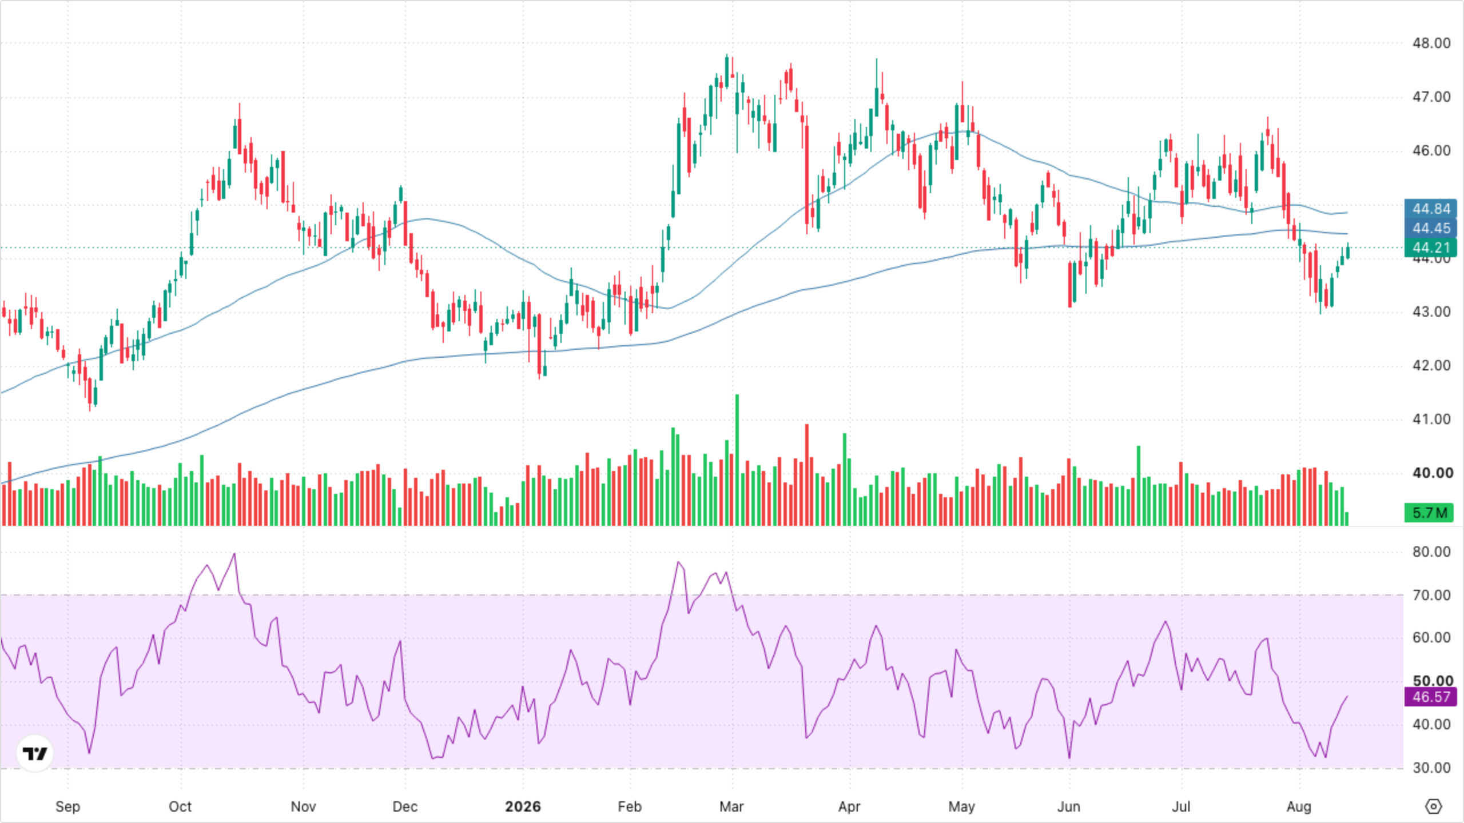Click the 44.45 moving average price label
This screenshot has width=1464, height=823.
click(x=1431, y=228)
